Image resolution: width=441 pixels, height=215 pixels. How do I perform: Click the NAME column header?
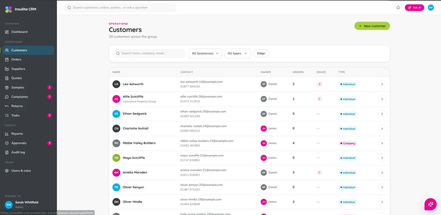click(x=116, y=72)
